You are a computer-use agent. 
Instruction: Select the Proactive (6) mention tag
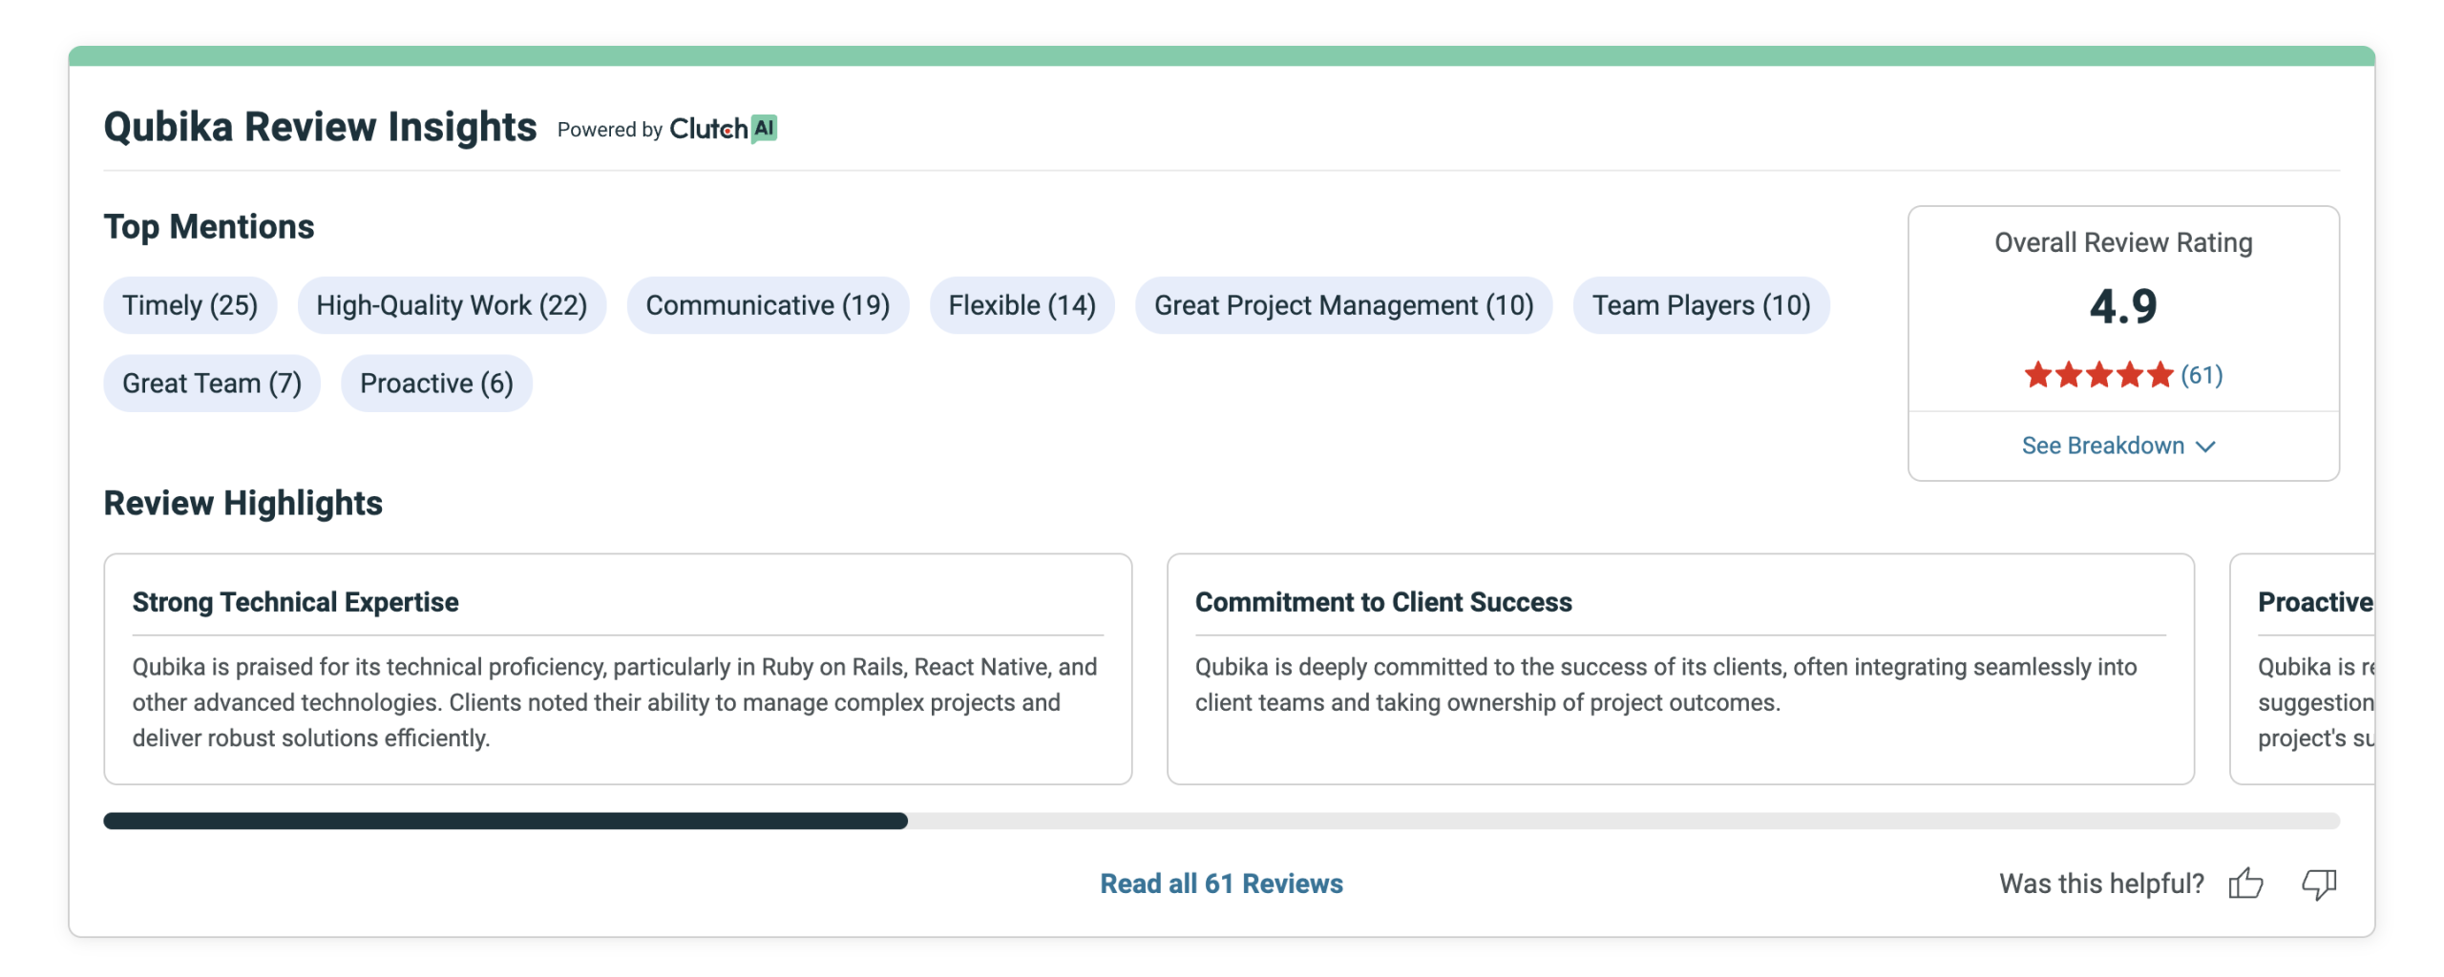click(436, 384)
